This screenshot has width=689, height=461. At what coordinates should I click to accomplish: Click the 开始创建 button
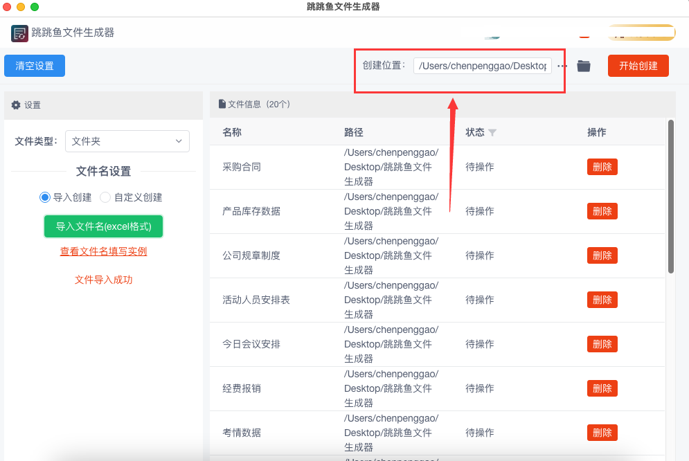pos(638,66)
